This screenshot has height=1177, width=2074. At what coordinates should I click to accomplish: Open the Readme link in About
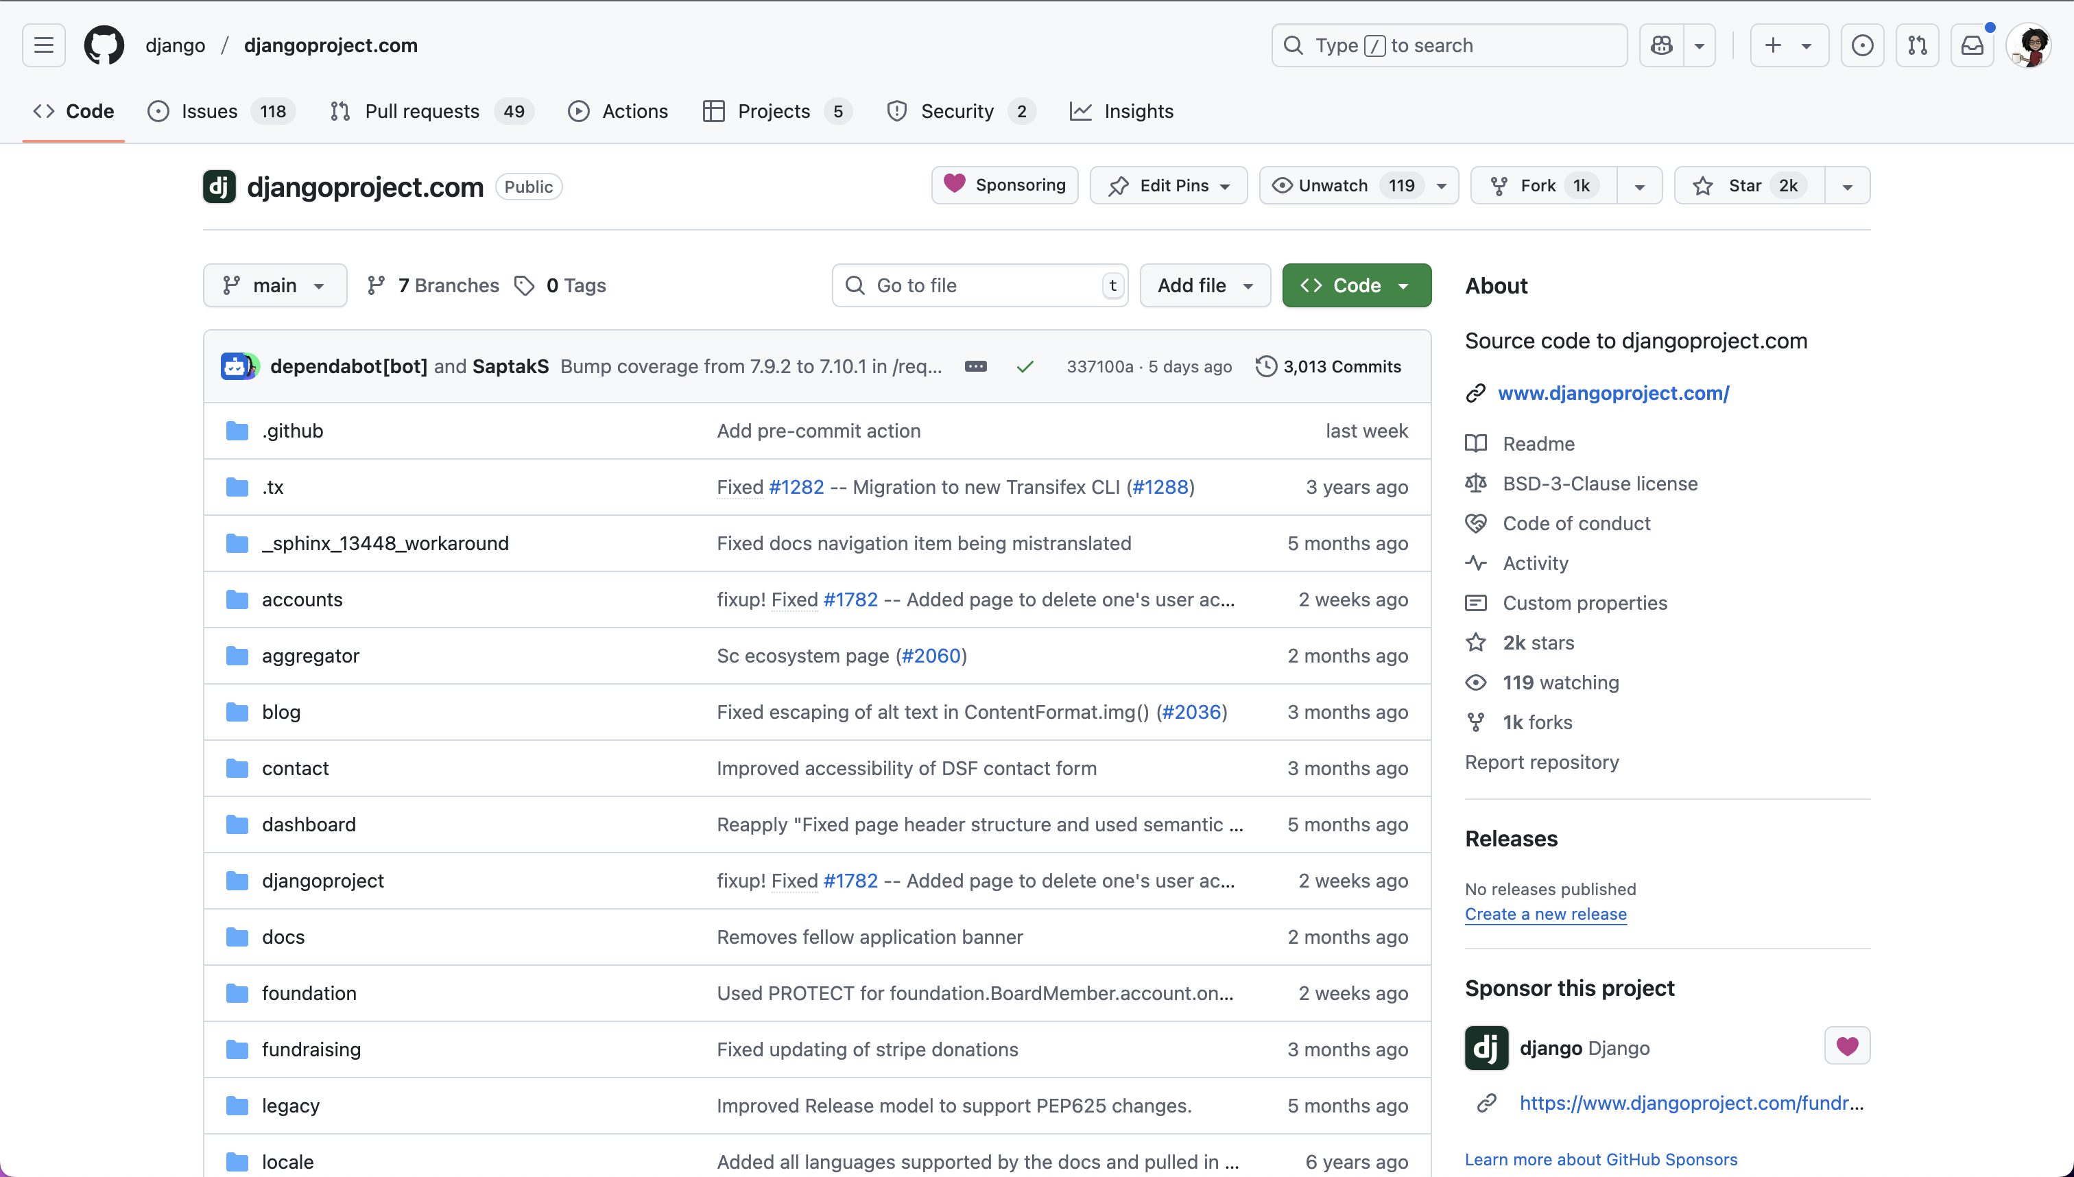[x=1538, y=444]
